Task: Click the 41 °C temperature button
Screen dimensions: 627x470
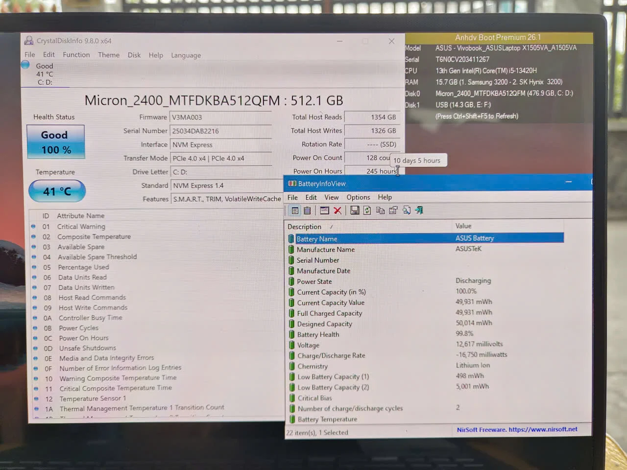Action: (57, 191)
